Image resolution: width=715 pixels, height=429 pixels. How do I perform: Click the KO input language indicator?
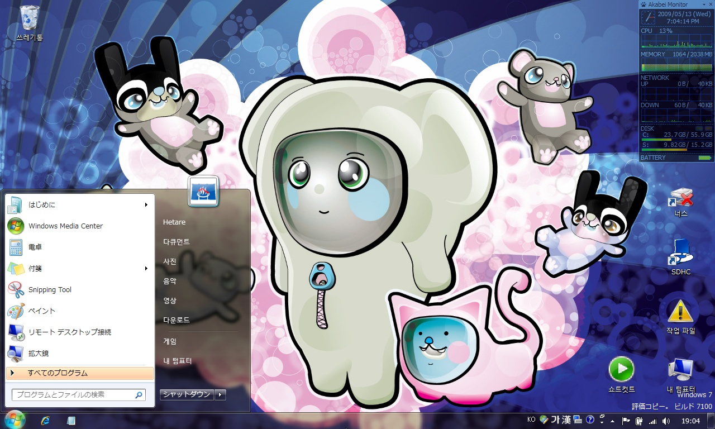point(531,420)
